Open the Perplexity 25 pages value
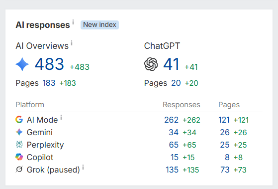 pos(225,145)
